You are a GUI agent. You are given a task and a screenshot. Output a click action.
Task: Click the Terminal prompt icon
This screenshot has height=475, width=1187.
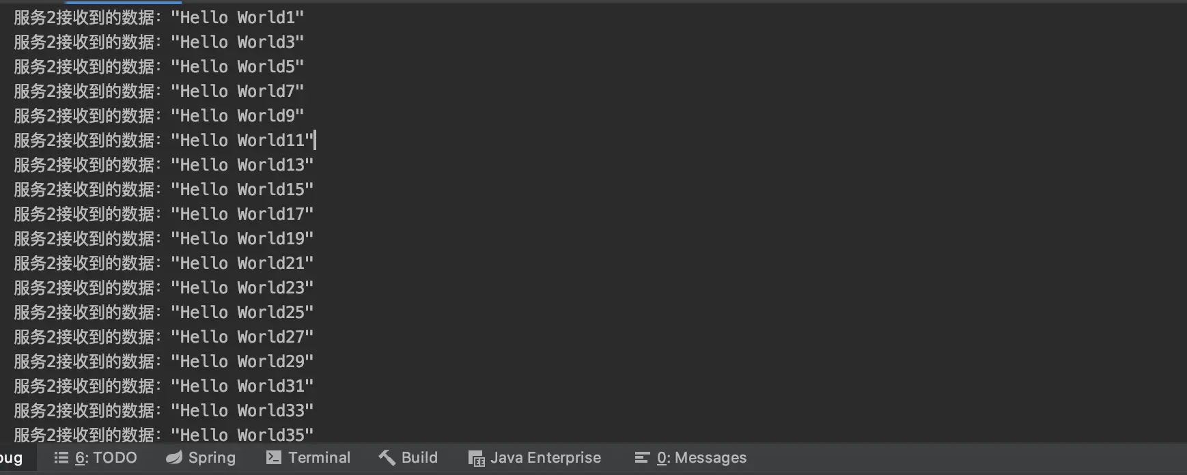[274, 457]
